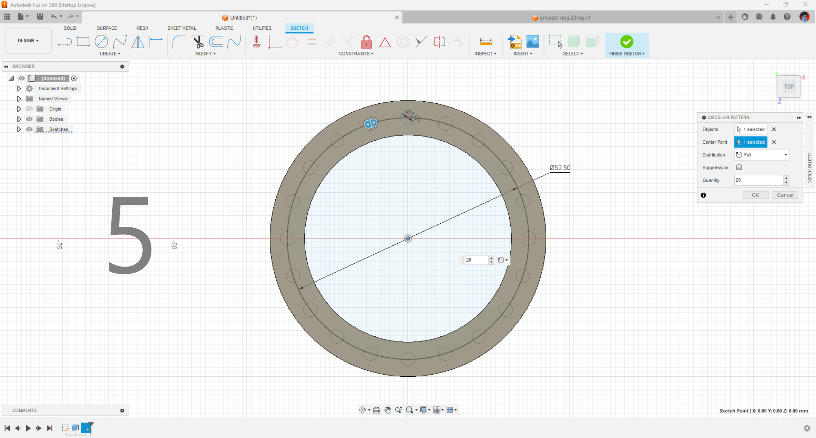Click the Finish Sketch green checkmark
The height and width of the screenshot is (438, 816).
(x=627, y=42)
